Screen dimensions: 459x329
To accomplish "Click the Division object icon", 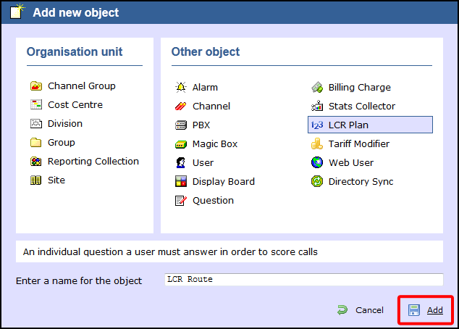I will click(35, 124).
